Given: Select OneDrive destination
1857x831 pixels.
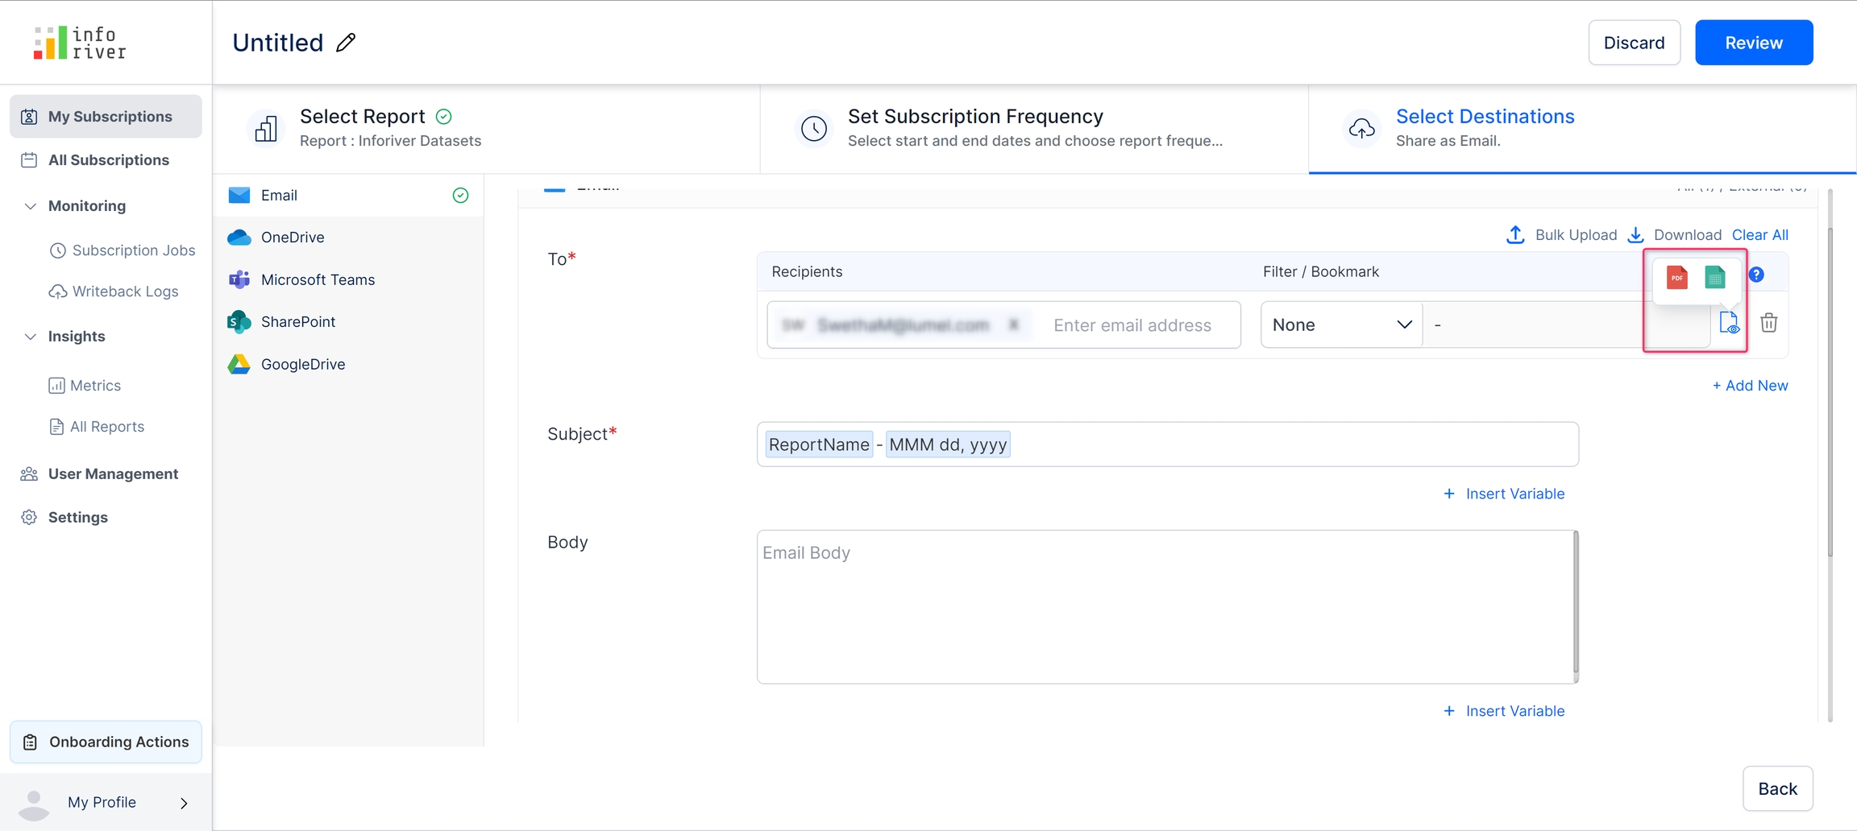Looking at the screenshot, I should coord(292,238).
